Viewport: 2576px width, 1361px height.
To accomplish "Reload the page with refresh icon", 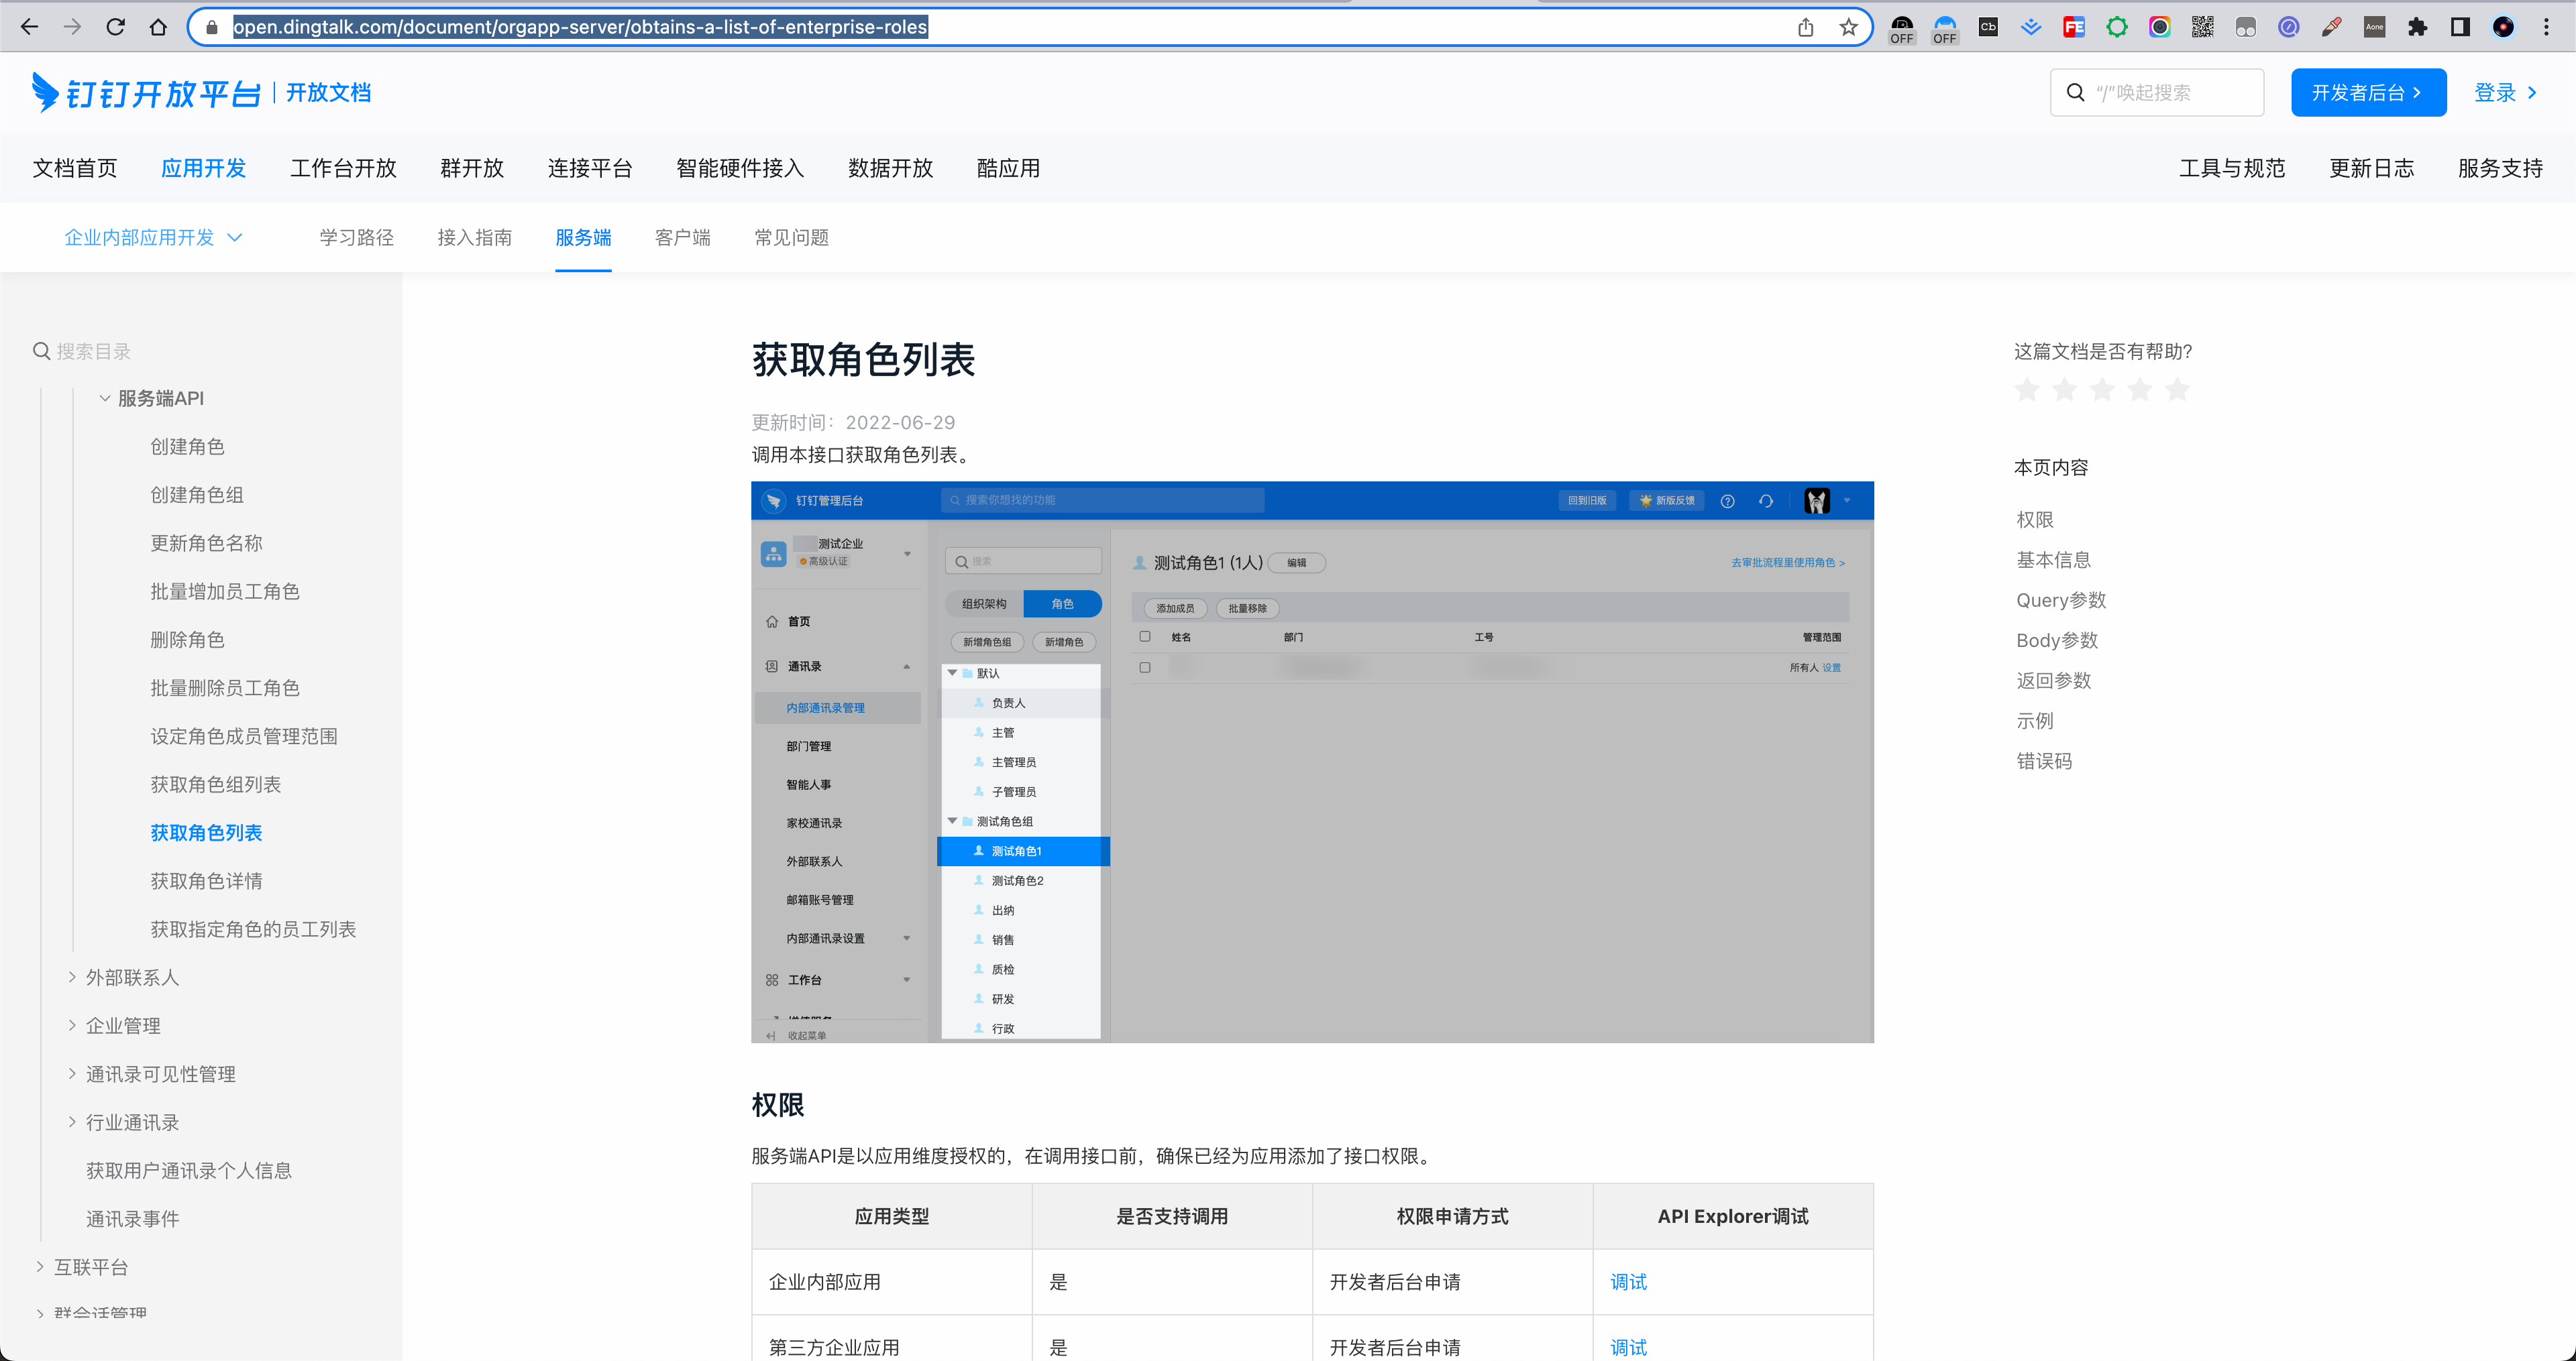I will (115, 27).
